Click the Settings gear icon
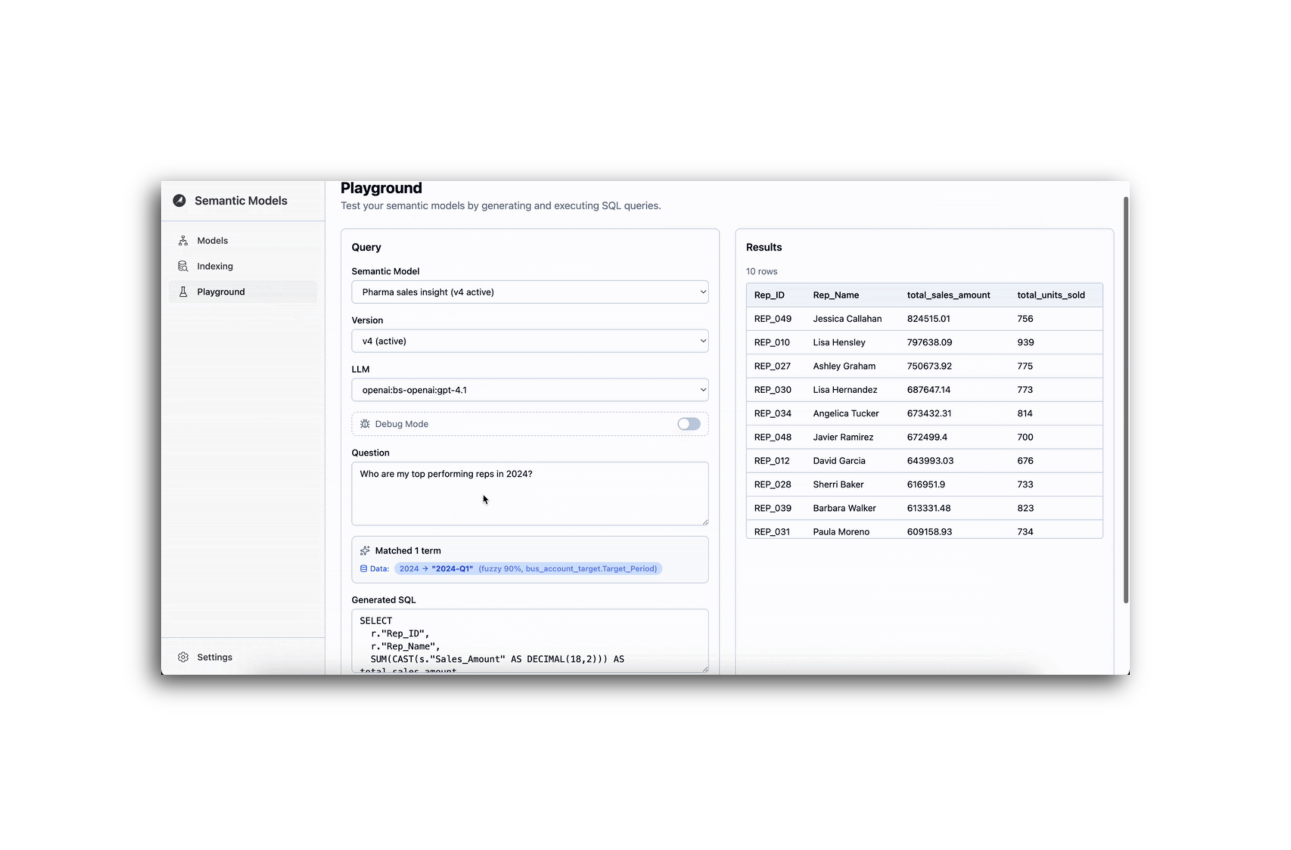Image resolution: width=1291 pixels, height=850 pixels. tap(183, 657)
